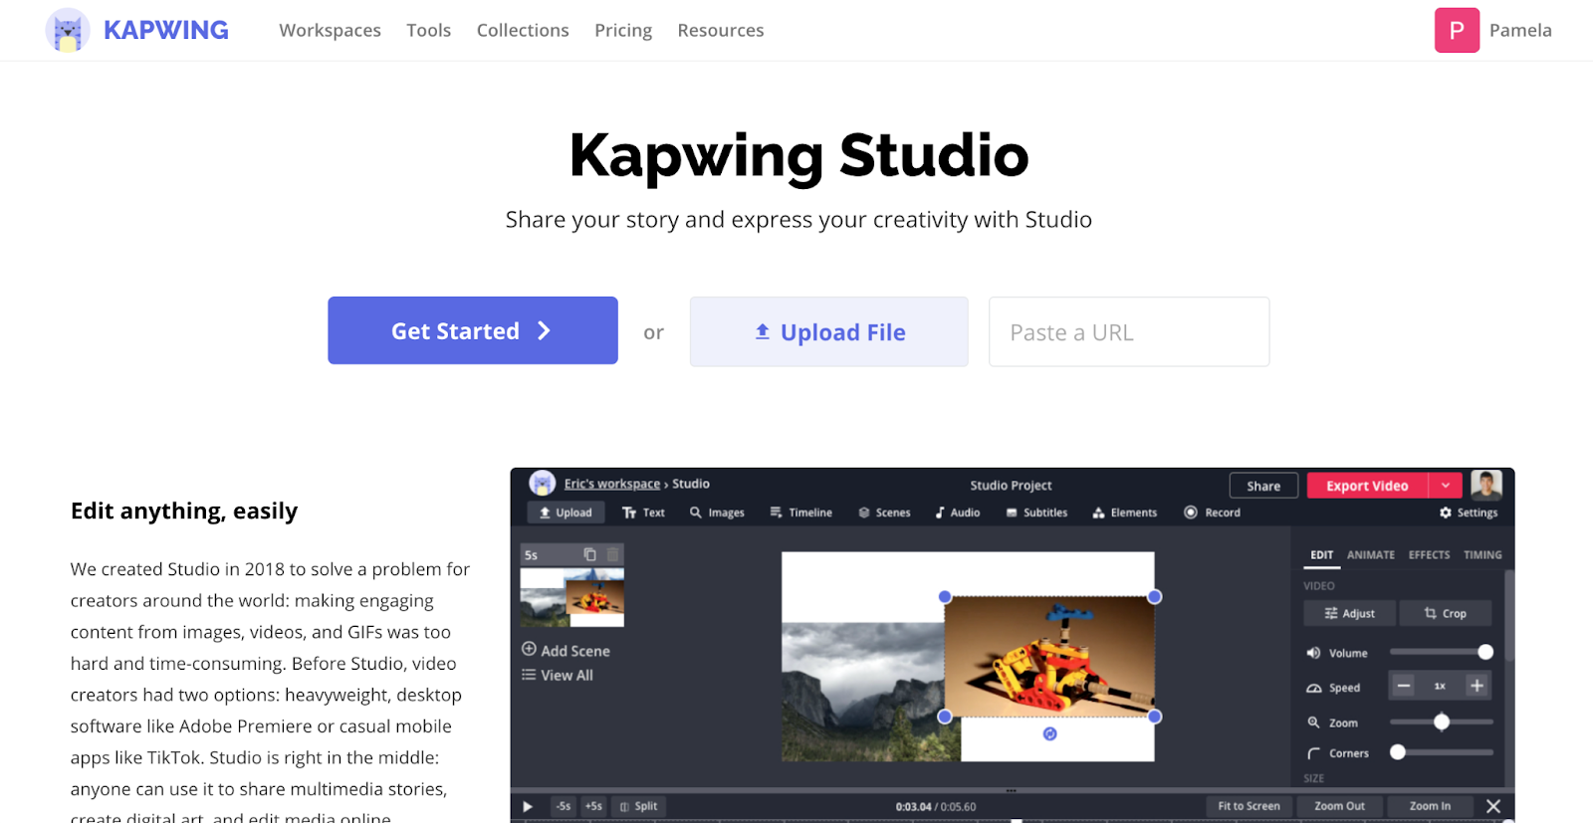Decrease speed with the minus button
Image resolution: width=1593 pixels, height=823 pixels.
(1404, 686)
